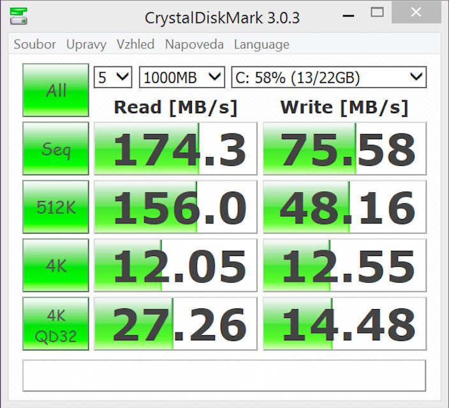This screenshot has width=449, height=408.
Task: Open the Vzhled menu
Action: point(135,45)
